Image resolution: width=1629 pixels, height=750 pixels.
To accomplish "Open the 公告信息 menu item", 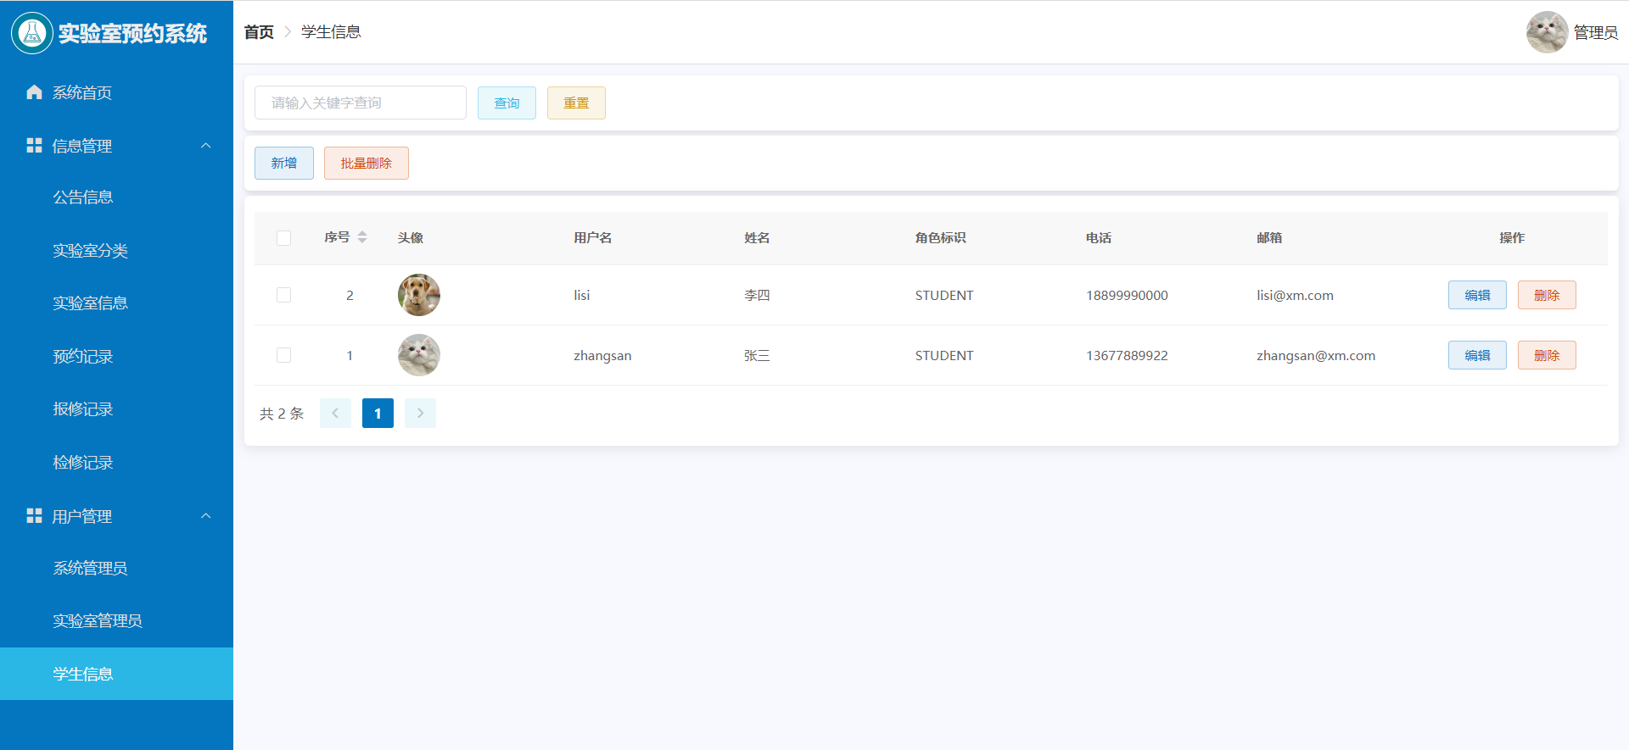I will tap(116, 197).
